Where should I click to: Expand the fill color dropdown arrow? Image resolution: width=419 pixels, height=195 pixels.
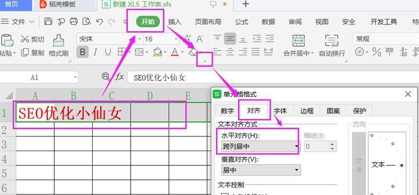[165, 52]
